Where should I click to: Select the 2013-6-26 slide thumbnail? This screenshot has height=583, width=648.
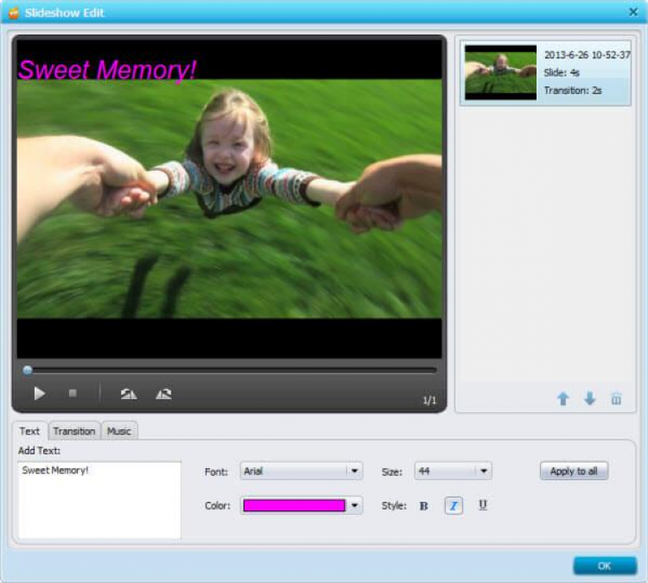tap(500, 73)
